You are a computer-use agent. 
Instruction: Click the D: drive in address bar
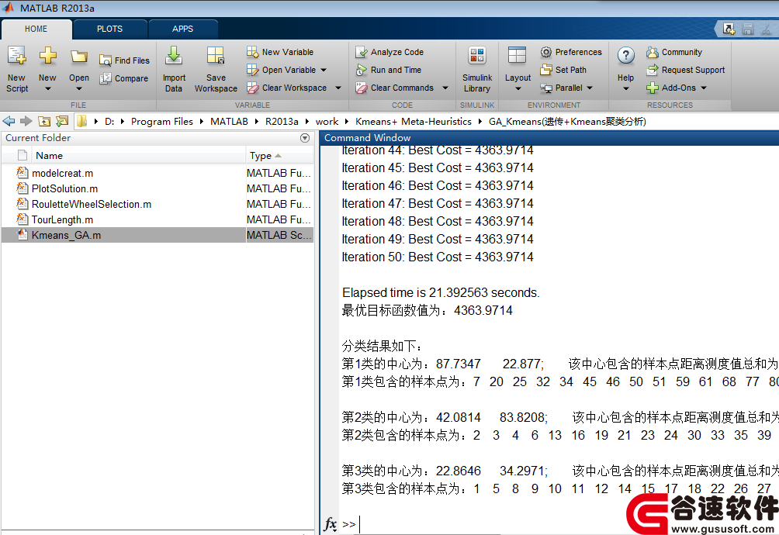click(x=109, y=122)
